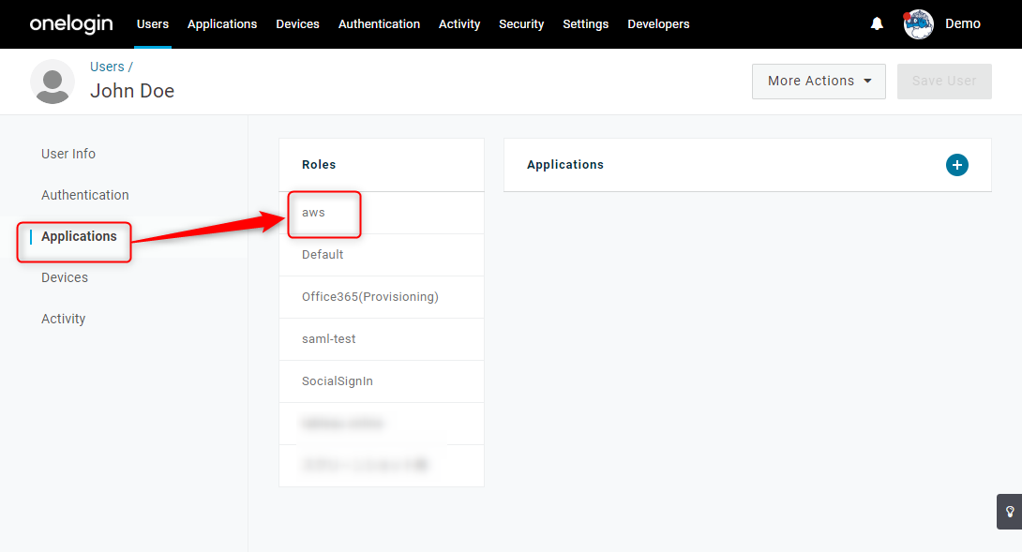Go to the Authentication side tab
The width and height of the screenshot is (1022, 552).
point(84,195)
